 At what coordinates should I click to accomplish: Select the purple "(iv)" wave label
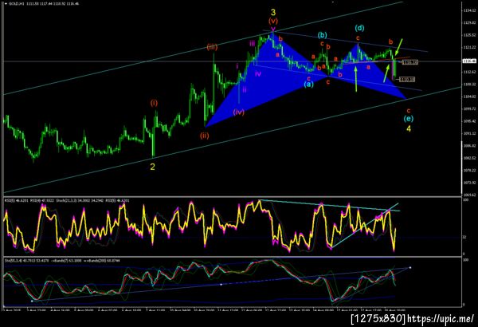point(239,112)
